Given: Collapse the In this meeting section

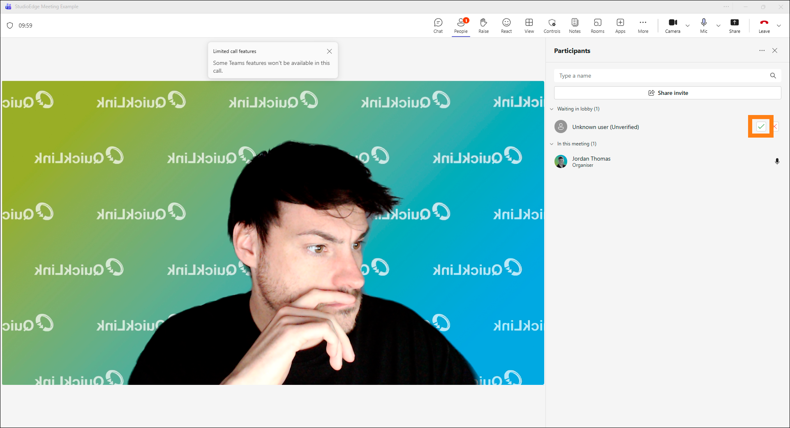Looking at the screenshot, I should 552,144.
